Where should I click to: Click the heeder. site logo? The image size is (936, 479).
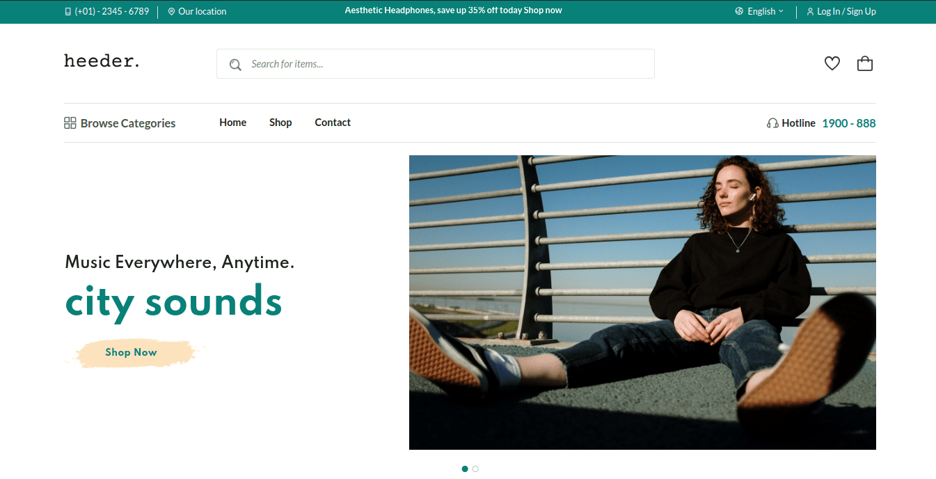click(102, 61)
